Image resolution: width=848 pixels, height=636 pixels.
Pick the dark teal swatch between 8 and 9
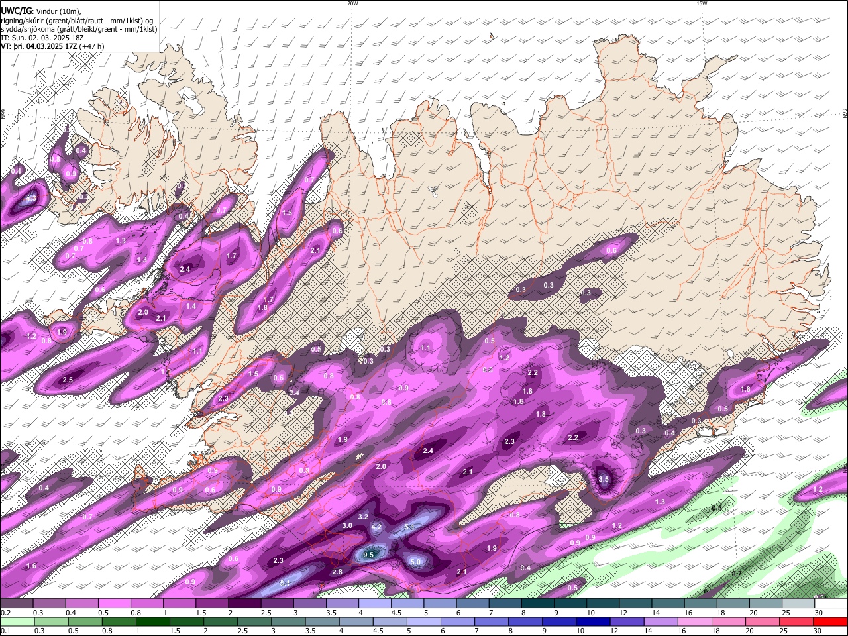[537, 604]
